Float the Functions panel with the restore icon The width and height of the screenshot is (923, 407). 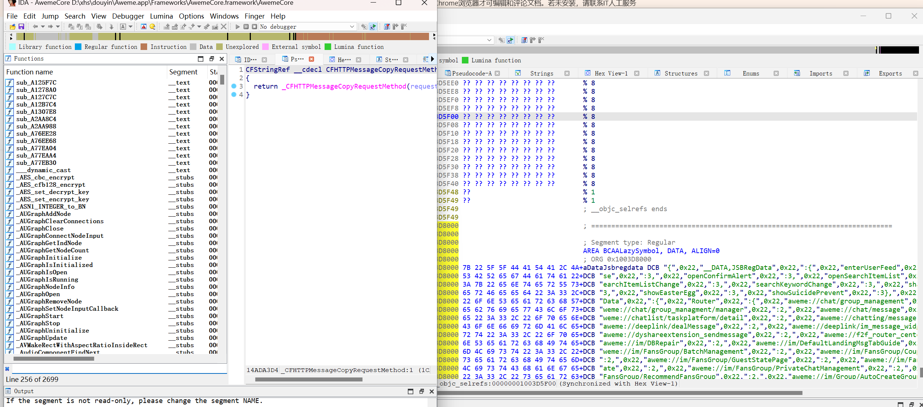(x=211, y=59)
